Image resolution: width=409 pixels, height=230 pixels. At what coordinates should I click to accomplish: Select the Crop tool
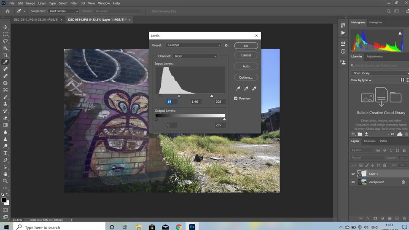[x=5, y=55]
